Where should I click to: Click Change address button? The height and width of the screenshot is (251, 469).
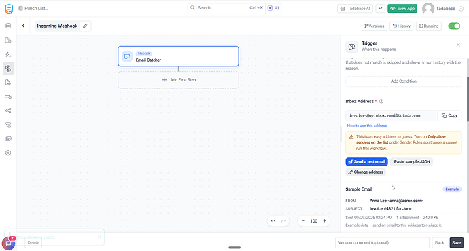[366, 172]
